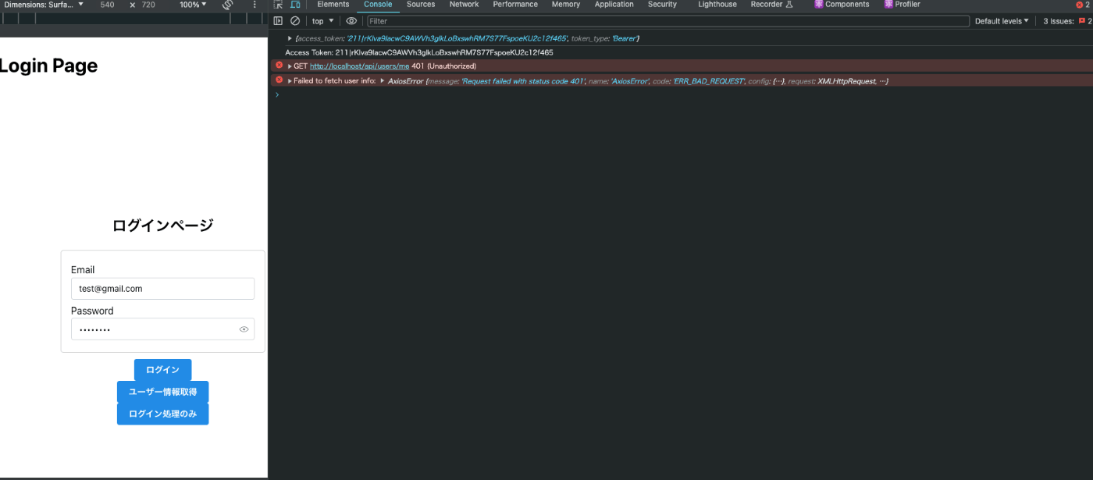1093x480 pixels.
Task: Switch to the Elements tab
Action: [333, 5]
